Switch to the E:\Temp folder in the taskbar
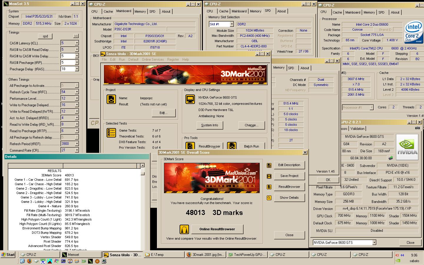 tap(164, 255)
